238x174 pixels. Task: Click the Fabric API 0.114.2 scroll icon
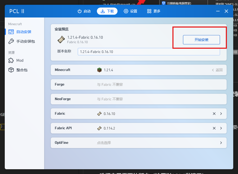99,128
